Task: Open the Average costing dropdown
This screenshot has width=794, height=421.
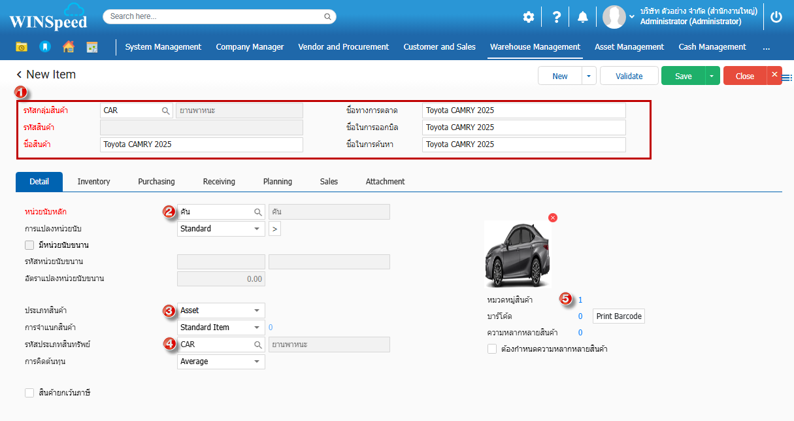Action: pyautogui.click(x=257, y=362)
